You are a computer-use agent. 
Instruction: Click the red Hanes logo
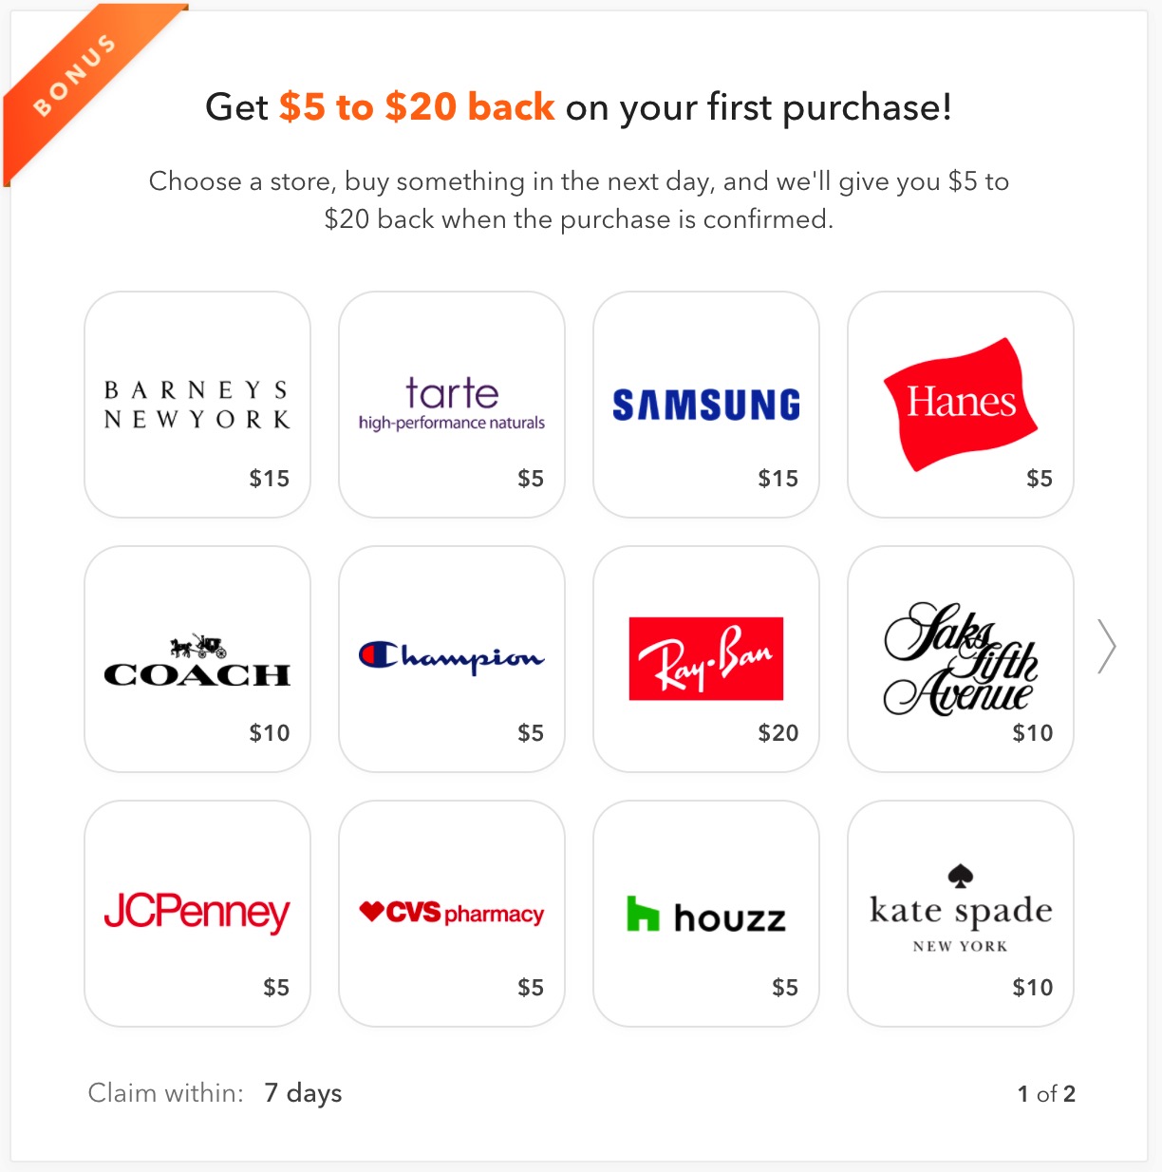click(x=960, y=403)
